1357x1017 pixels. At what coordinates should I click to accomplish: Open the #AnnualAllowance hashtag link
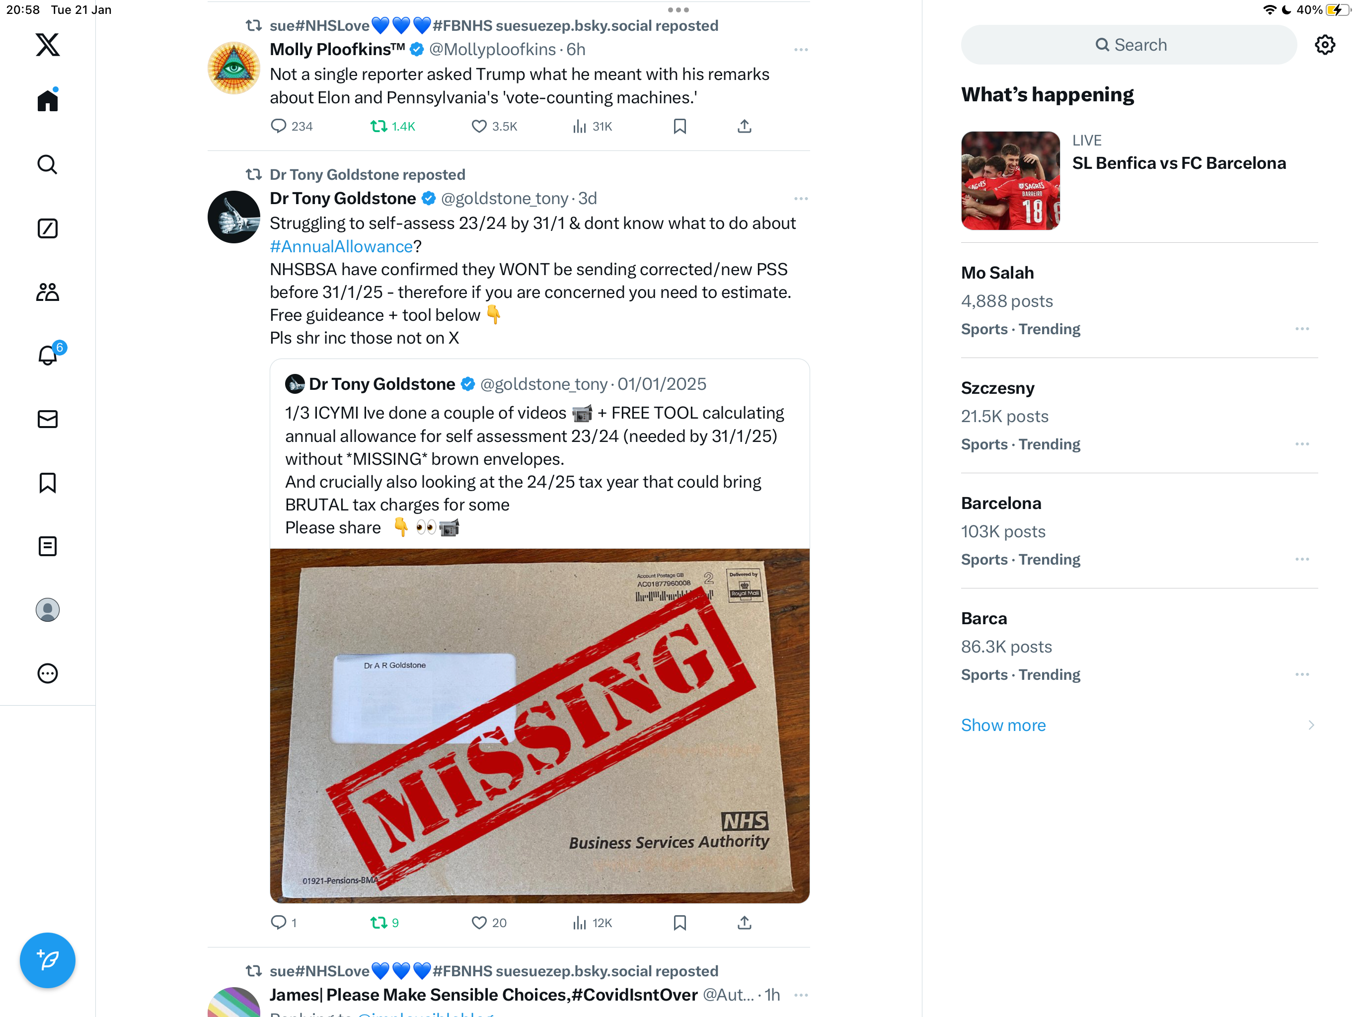341,246
